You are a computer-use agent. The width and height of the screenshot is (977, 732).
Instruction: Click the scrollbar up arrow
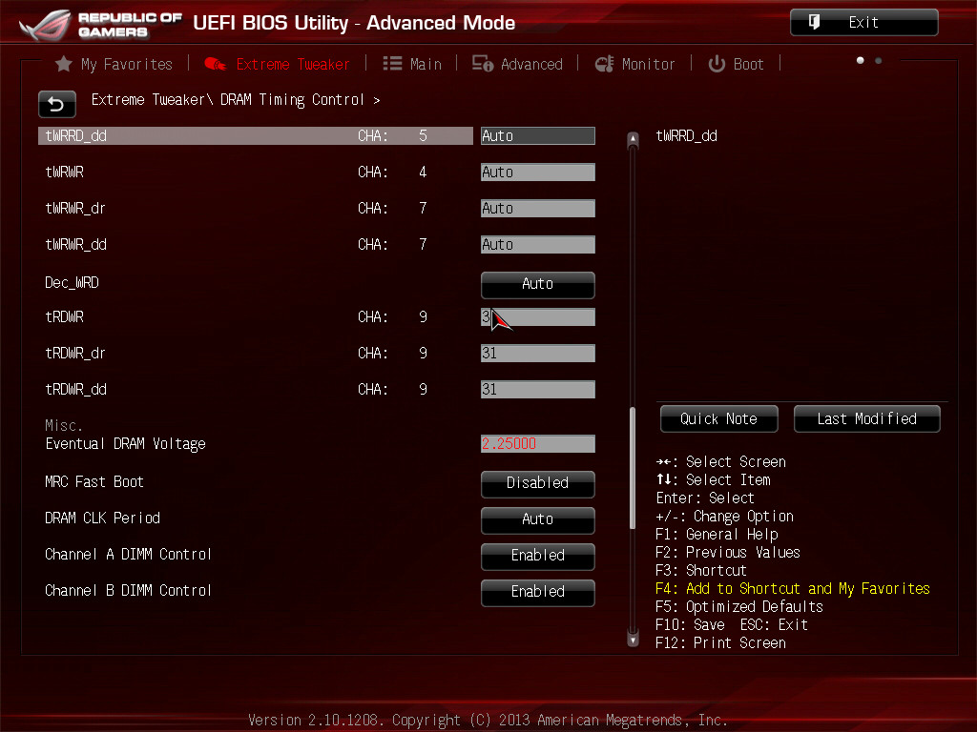point(634,138)
